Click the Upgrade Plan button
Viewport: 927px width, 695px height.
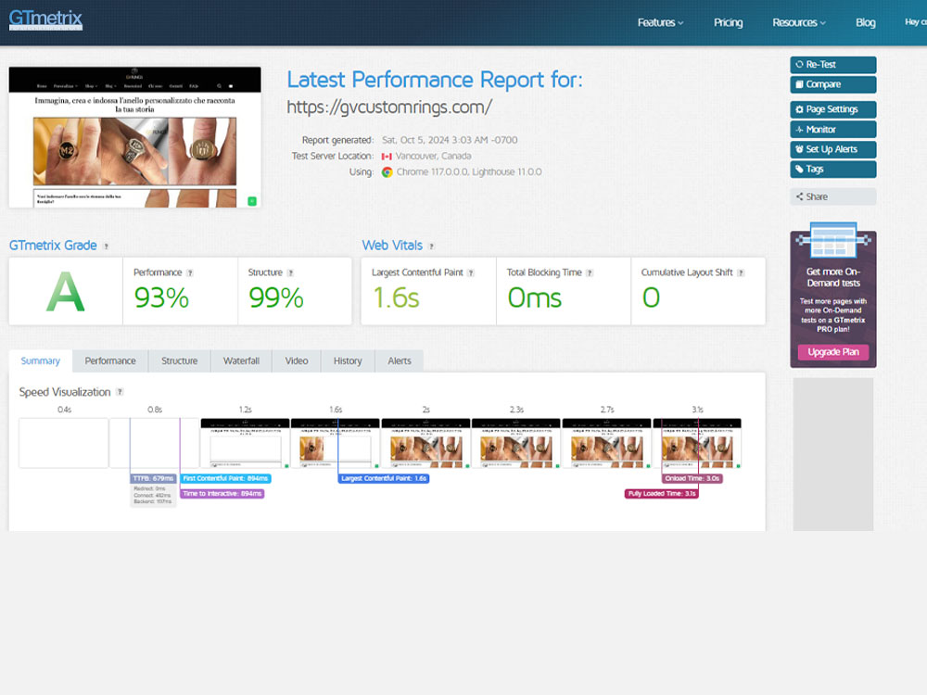coord(833,352)
